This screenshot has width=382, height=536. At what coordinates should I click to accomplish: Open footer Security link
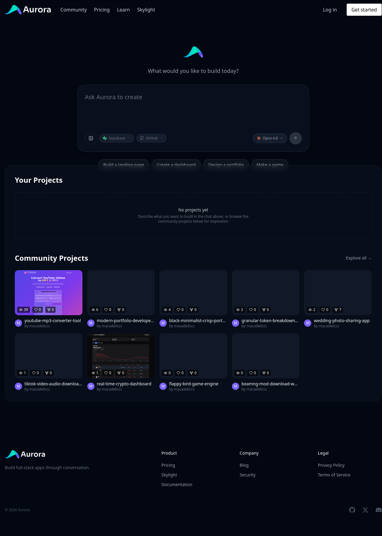tap(248, 475)
